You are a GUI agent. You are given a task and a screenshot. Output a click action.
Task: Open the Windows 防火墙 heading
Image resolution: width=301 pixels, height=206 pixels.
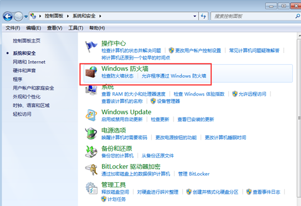click(125, 68)
